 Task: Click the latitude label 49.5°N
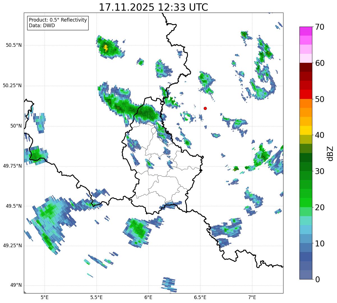14,206
